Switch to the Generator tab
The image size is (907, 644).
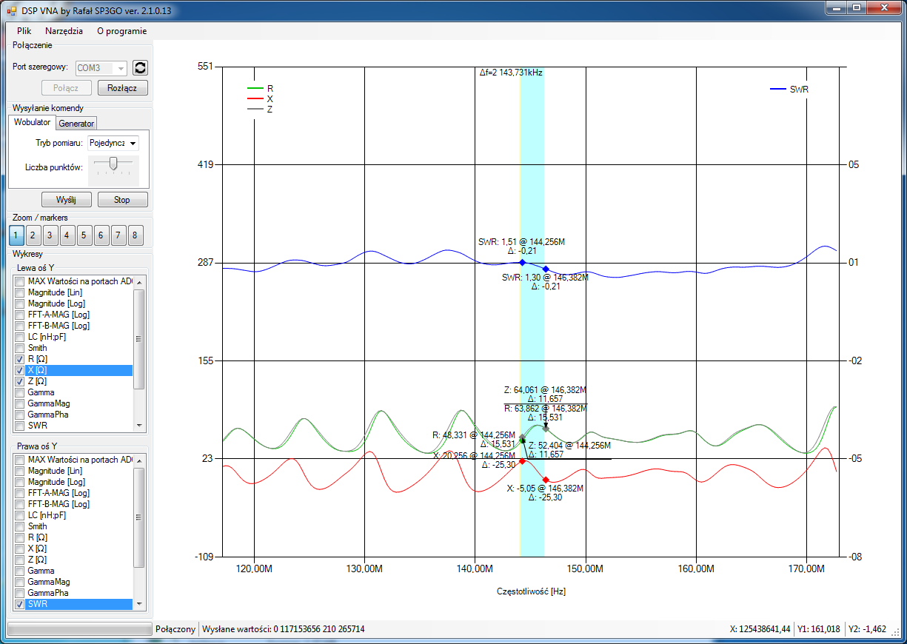(x=76, y=124)
